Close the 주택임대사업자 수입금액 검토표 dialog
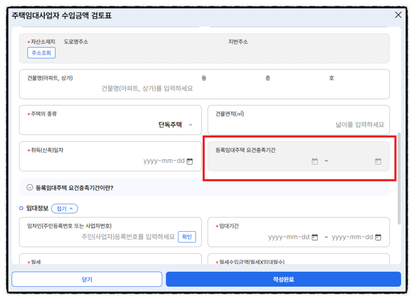This screenshot has height=300, width=414. tap(398, 15)
